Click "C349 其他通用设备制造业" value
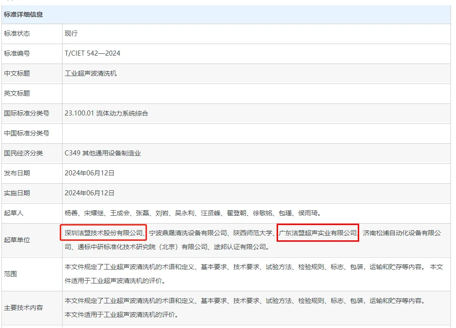This screenshot has width=456, height=328. click(x=103, y=153)
